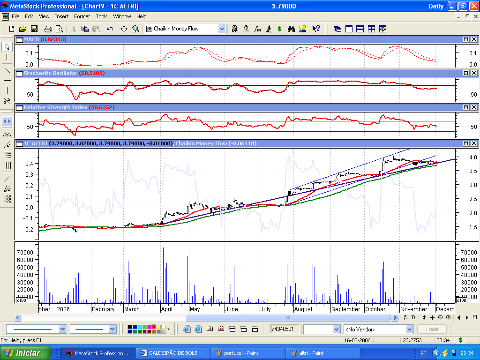Click the horizontal chart scrollbar thumb

288,317
